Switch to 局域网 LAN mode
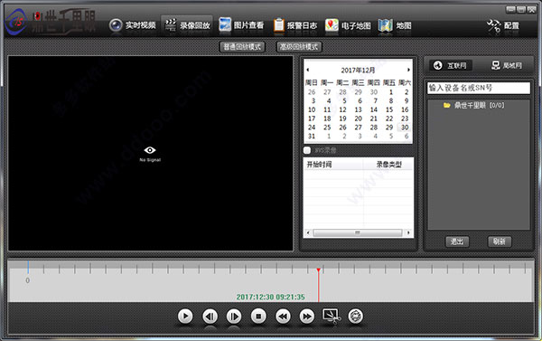Viewport: 542px width, 341px height. point(507,65)
